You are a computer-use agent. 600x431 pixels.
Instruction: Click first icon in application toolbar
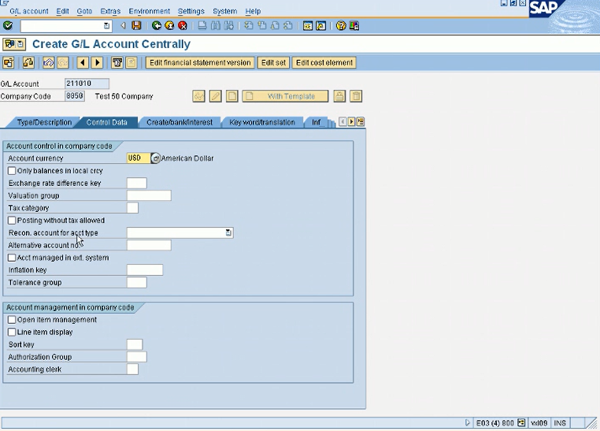click(x=9, y=62)
